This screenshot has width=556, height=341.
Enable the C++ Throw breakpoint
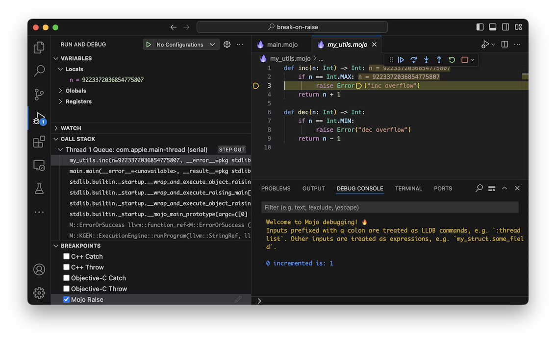coord(66,267)
